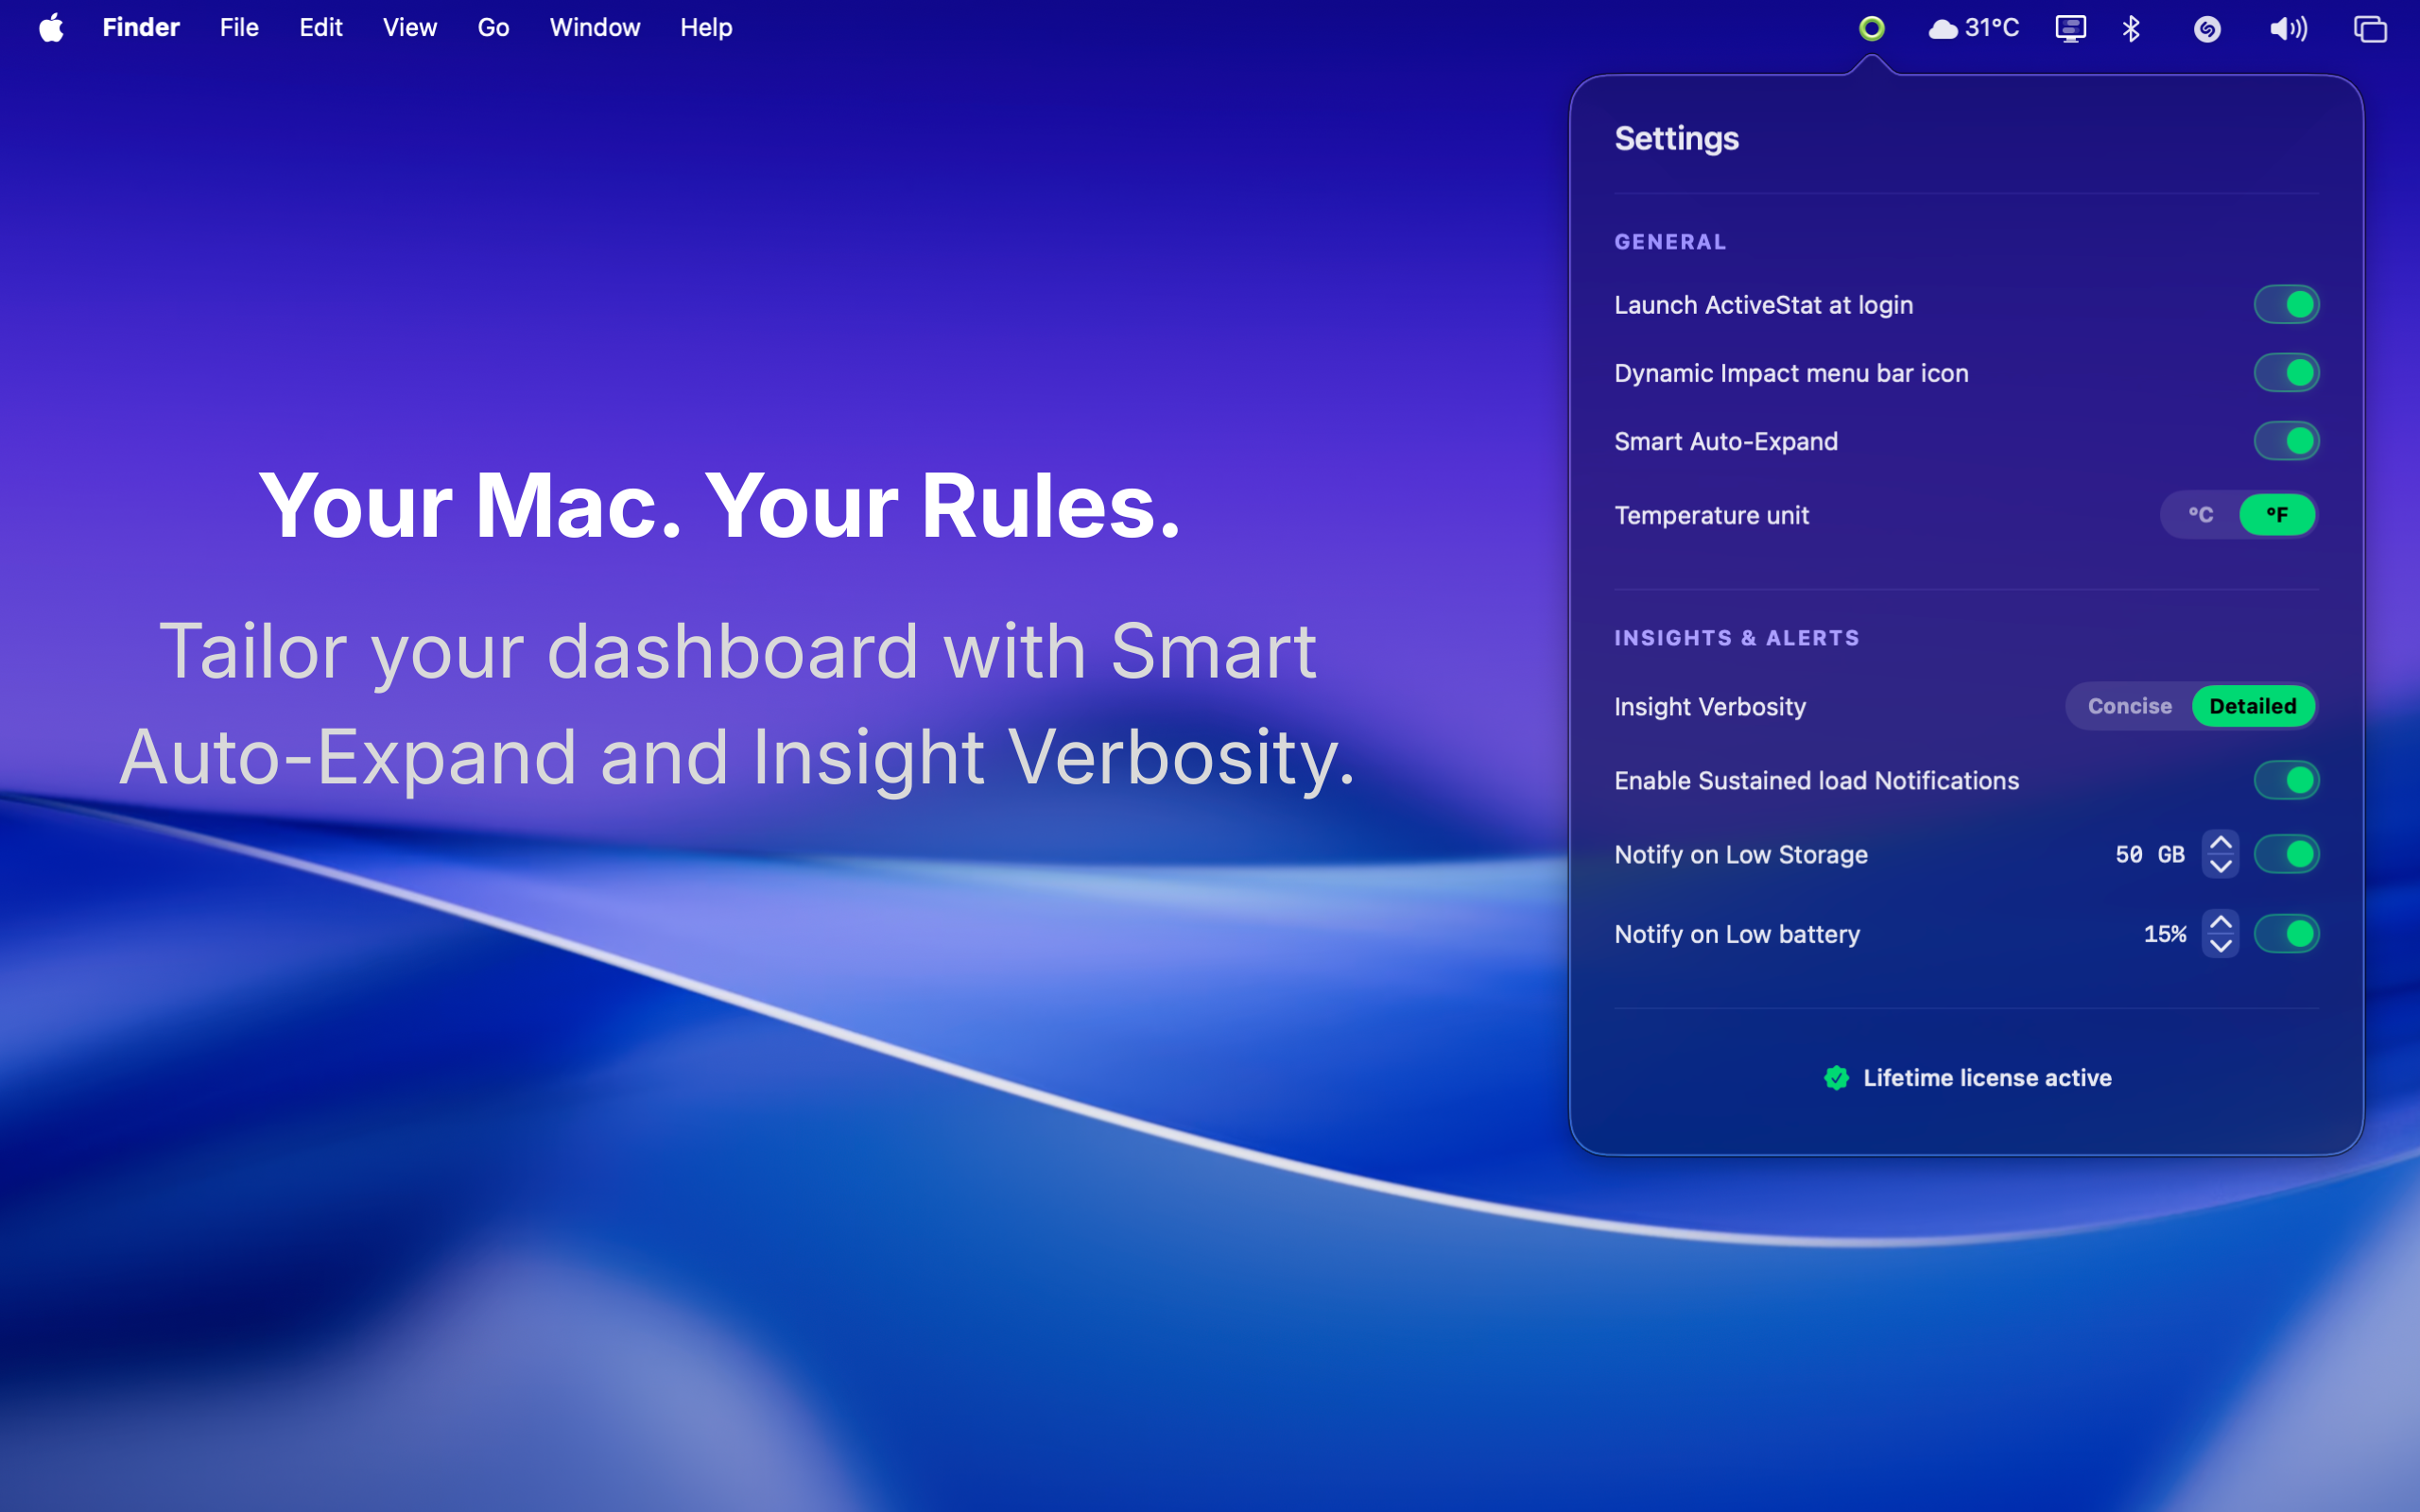Decrease the Low battery percentage
2420x1512 pixels.
(x=2221, y=946)
